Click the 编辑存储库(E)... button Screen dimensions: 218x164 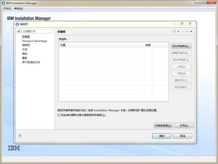click(181, 53)
